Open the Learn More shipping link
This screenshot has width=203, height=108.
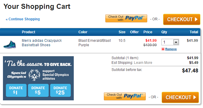(143, 63)
